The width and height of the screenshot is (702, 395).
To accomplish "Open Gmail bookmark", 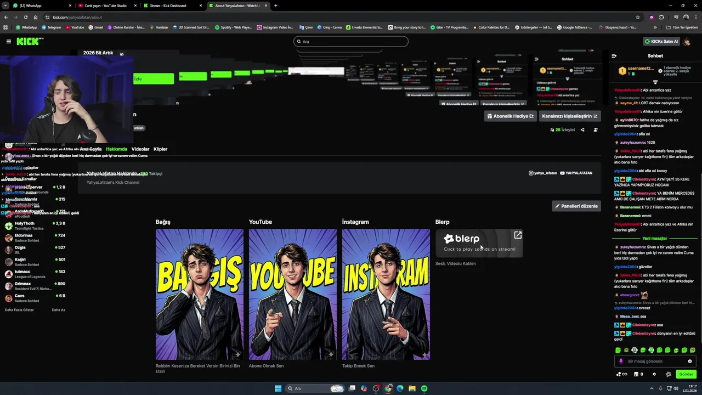I will click(95, 27).
